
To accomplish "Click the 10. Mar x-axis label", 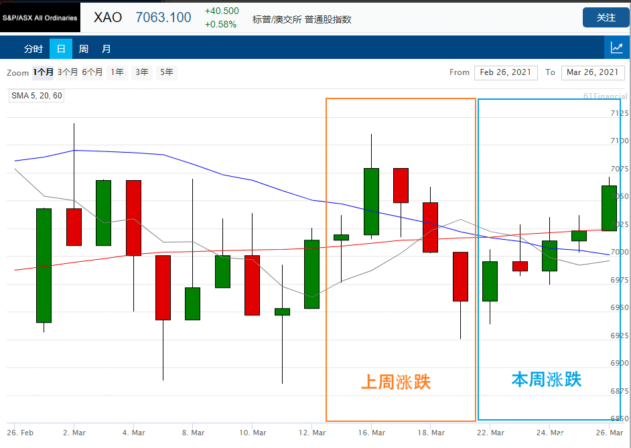I will [253, 433].
